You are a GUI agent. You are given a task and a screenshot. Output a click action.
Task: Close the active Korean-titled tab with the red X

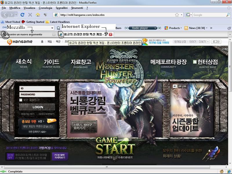[110, 35]
